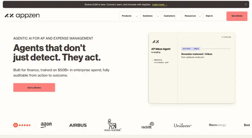This screenshot has width=252, height=138.
Task: Click the Reckitt logo
Action: (148, 125)
